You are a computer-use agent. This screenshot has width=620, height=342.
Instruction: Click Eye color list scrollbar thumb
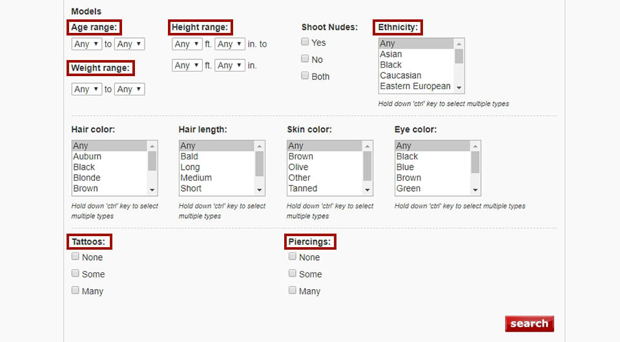point(475,162)
